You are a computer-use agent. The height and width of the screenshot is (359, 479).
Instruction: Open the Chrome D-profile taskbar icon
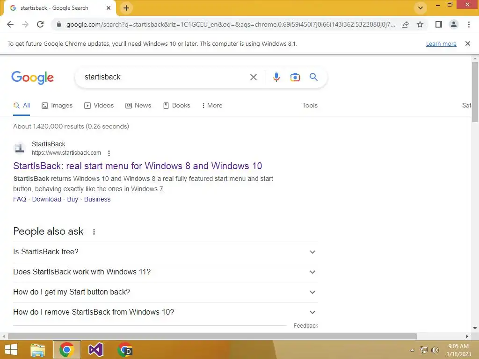[124, 350]
